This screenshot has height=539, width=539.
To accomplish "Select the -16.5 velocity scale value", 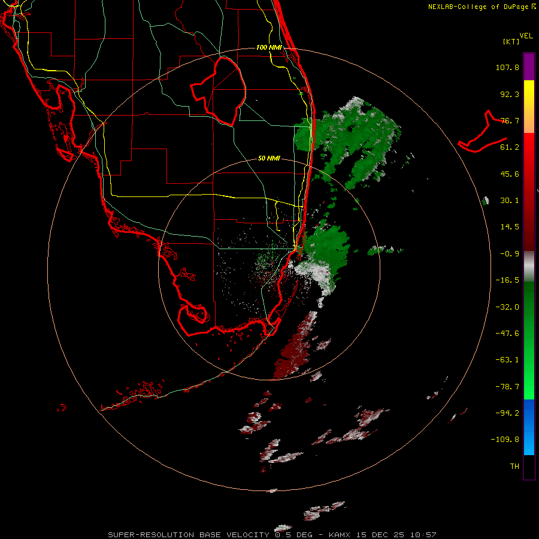I will tap(507, 280).
